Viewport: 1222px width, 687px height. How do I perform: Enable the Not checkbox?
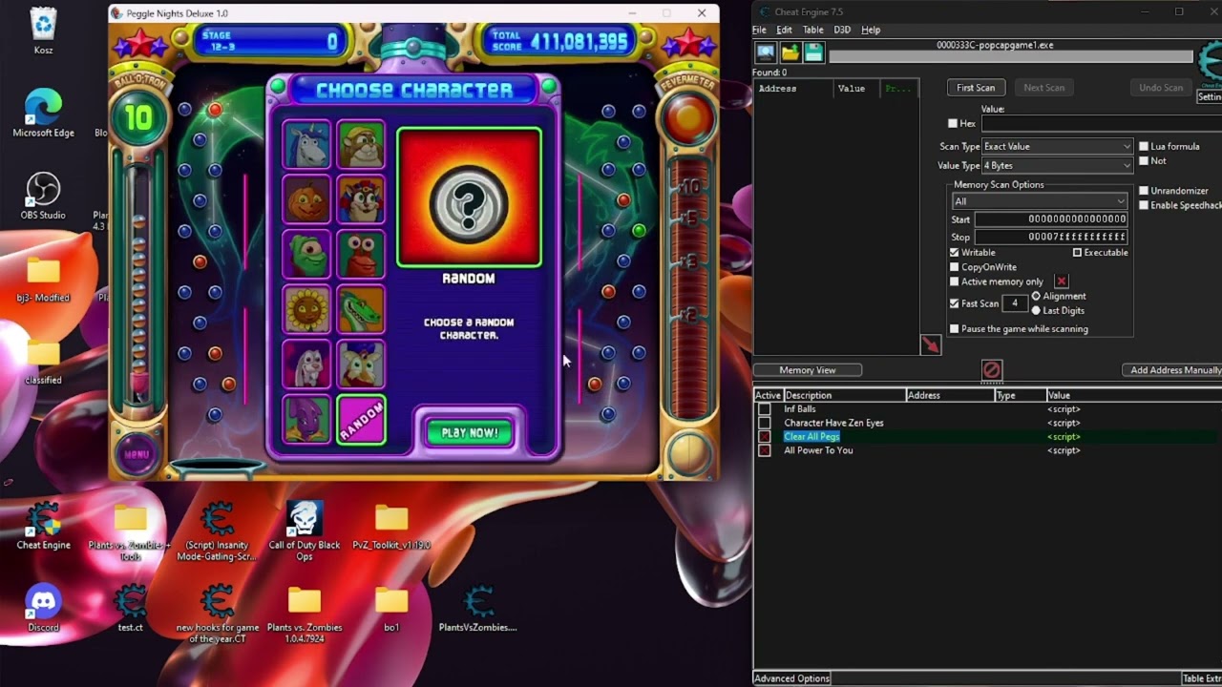pyautogui.click(x=1144, y=161)
